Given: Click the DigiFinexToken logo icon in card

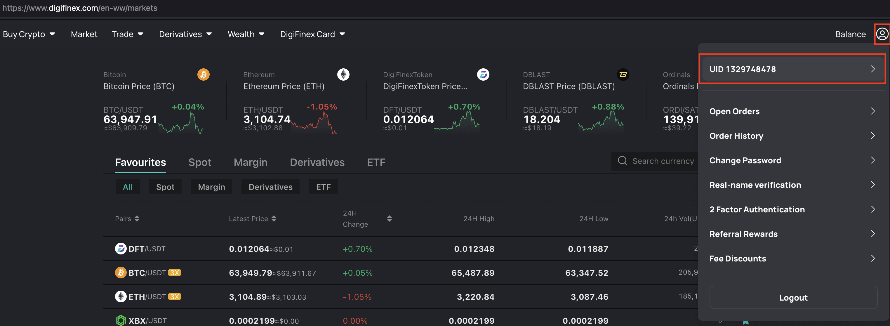Looking at the screenshot, I should [x=483, y=74].
